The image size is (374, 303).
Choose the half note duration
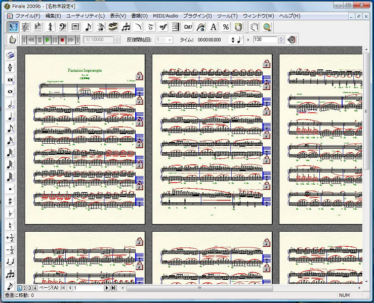(10, 104)
